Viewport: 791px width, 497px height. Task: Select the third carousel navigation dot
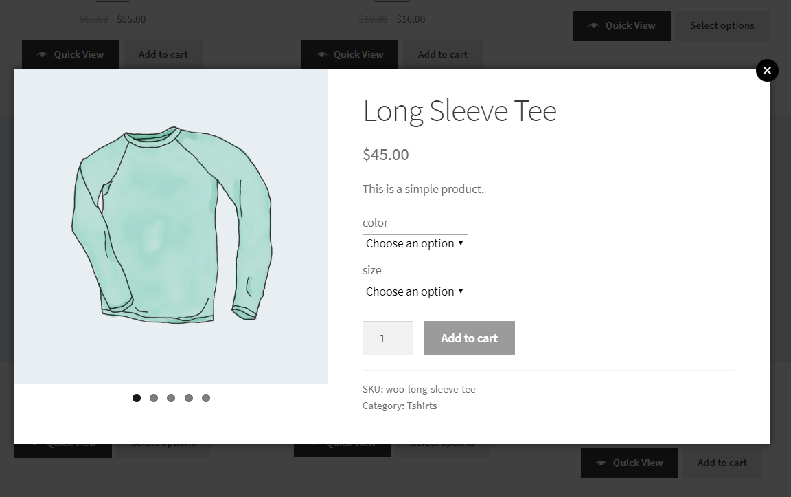tap(171, 397)
